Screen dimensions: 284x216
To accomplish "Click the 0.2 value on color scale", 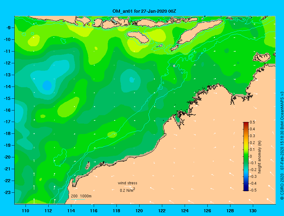I will 253,143.
